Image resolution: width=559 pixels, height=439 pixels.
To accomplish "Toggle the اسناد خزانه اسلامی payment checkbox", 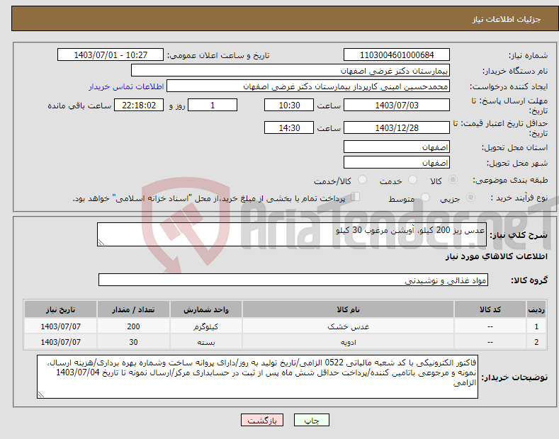I will (356, 196).
